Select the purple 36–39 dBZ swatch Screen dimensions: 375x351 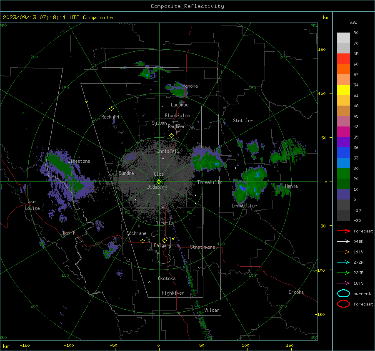click(343, 142)
